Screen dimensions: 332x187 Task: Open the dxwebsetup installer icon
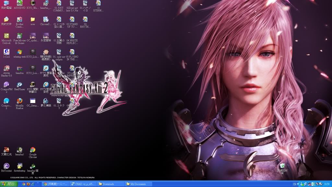pyautogui.click(x=19, y=166)
